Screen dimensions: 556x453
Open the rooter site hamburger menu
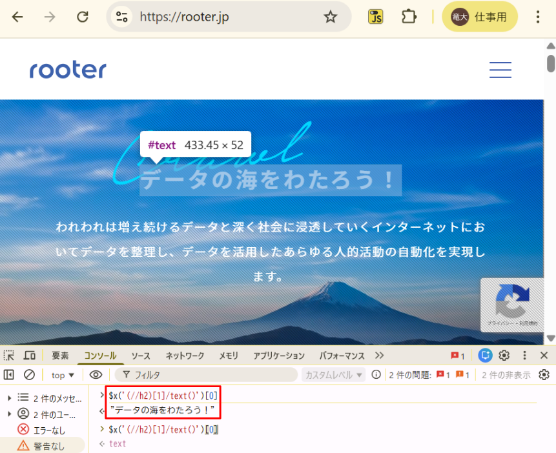pos(500,70)
